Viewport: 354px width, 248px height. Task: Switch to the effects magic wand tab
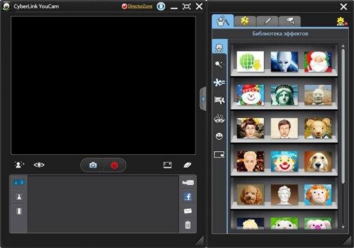(x=223, y=21)
